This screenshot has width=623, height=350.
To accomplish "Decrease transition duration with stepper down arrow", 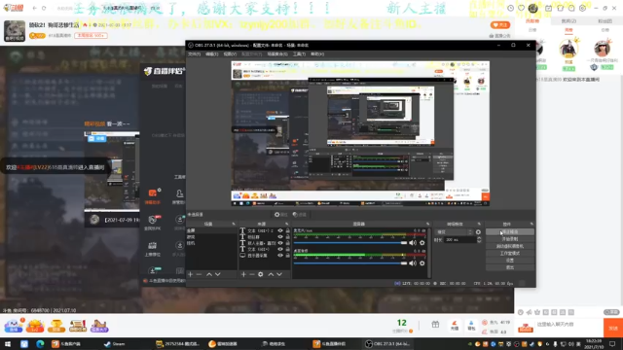I will [x=479, y=241].
